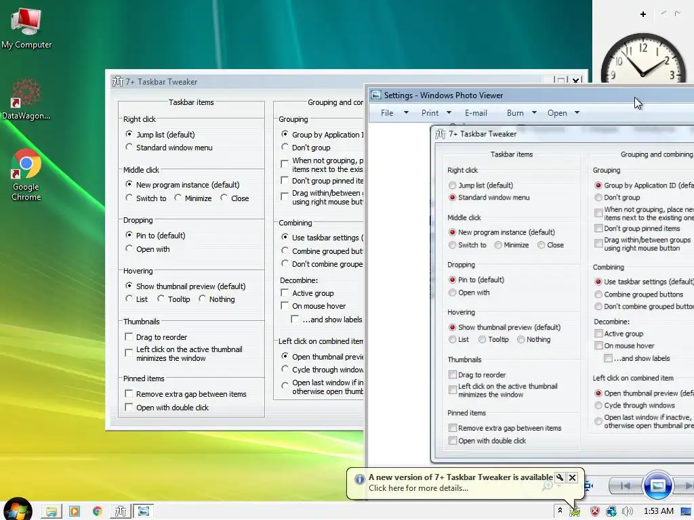Viewport: 694px width, 520px height.
Task: Select Hovering List in background Tweaker window
Action: 136,299
